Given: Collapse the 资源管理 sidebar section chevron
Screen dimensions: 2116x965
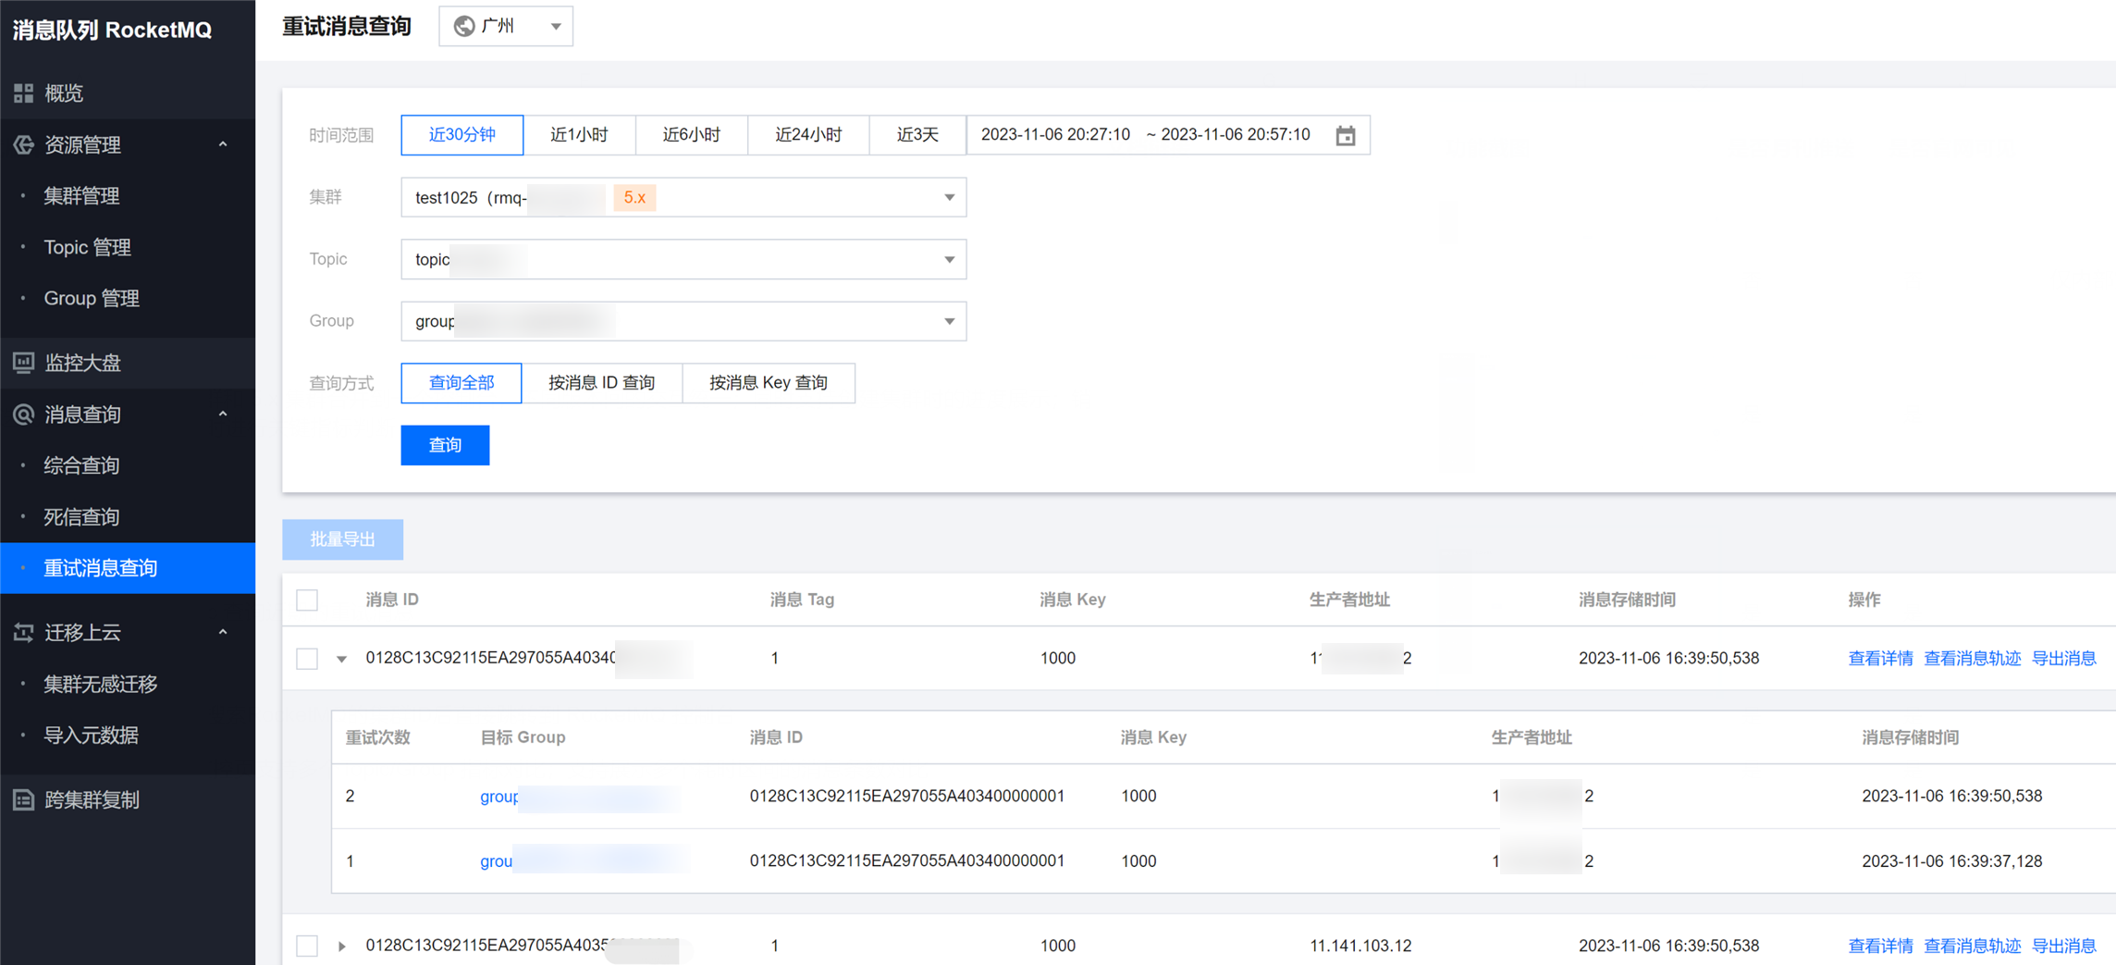Looking at the screenshot, I should [223, 144].
